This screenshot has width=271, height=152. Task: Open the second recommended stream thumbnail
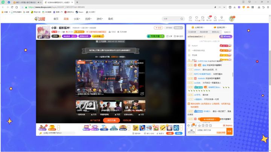click(110, 106)
